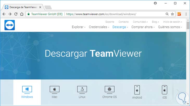Click the Windows label under platform icons
Image resolution: width=190 pixels, height=106 pixels.
pos(27,97)
